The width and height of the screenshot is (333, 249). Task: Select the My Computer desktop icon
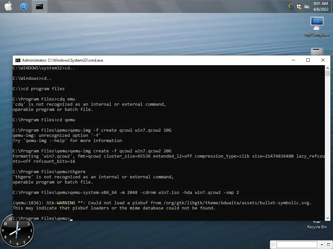point(317,27)
